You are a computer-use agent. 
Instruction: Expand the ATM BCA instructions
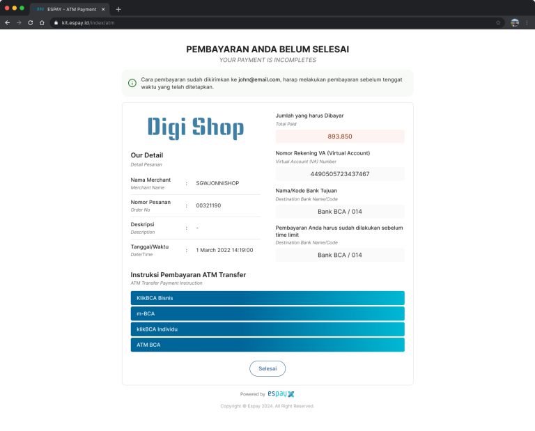pyautogui.click(x=267, y=345)
